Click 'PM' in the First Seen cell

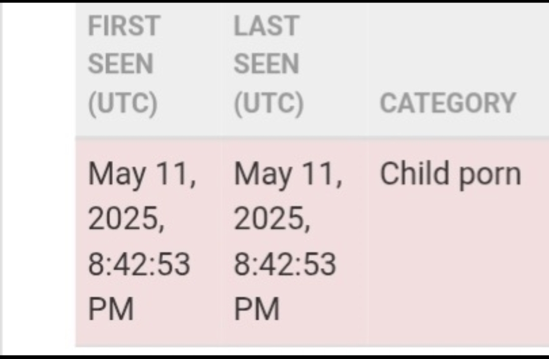(111, 309)
